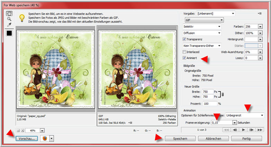Click the Hintergrund color swatch
Screen dimensions: 271x147
point(252,39)
